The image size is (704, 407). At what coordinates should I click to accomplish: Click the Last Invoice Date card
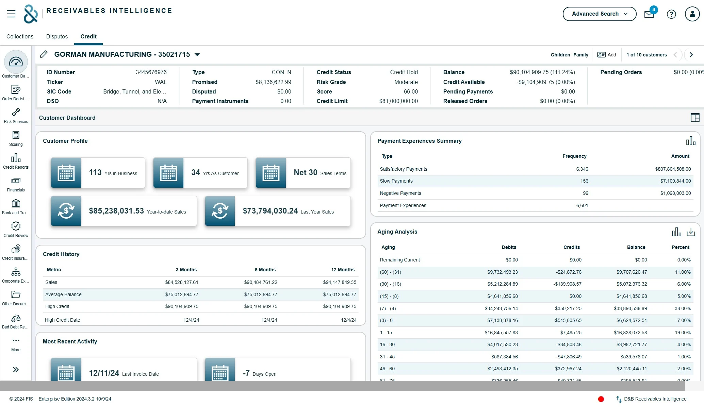coord(124,370)
